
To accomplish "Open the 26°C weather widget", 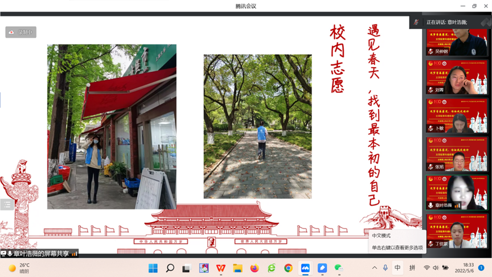I will (x=19, y=268).
